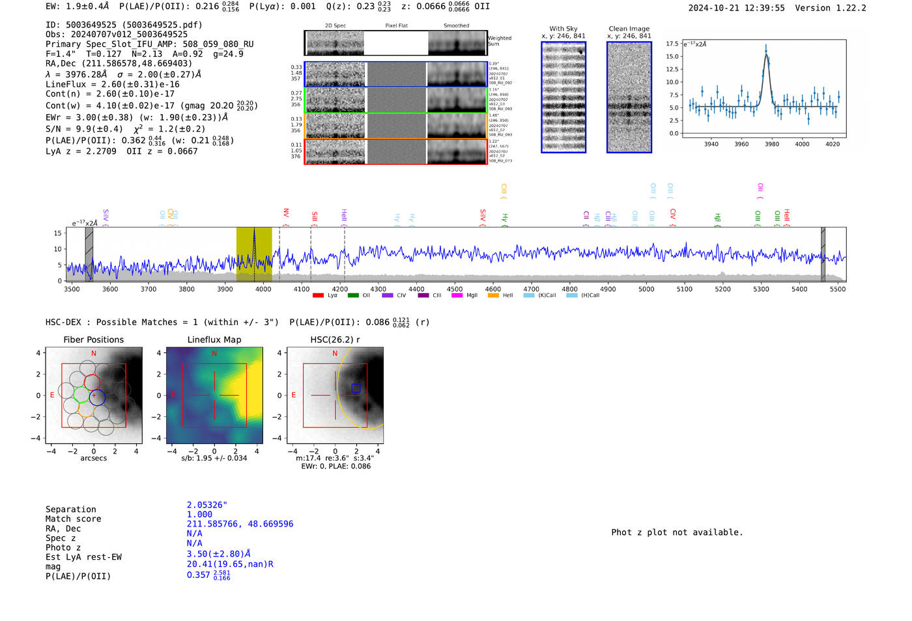
Task: Click the blue fiber circle in Fiber Positions
Action: tap(98, 397)
